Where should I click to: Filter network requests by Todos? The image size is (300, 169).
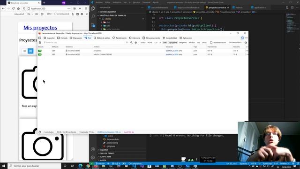coord(143,43)
